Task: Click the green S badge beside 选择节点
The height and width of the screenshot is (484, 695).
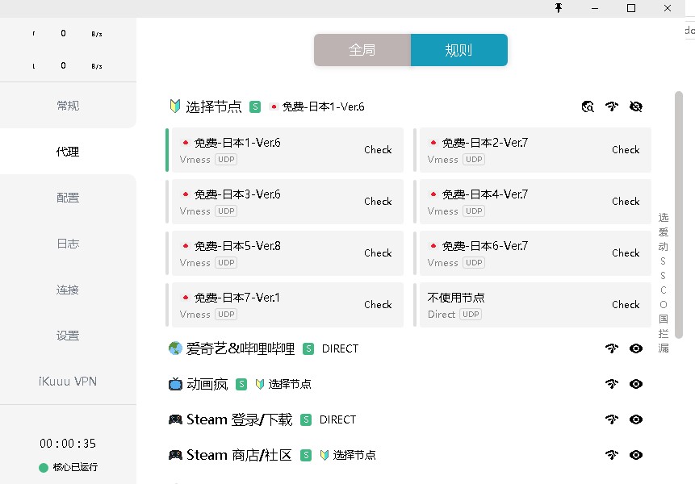Action: click(x=255, y=106)
